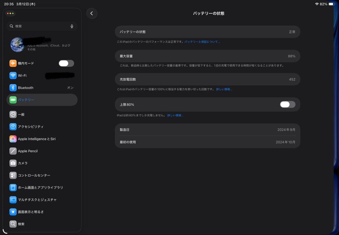Click the back chevron button
339x235 pixels.
92,13
